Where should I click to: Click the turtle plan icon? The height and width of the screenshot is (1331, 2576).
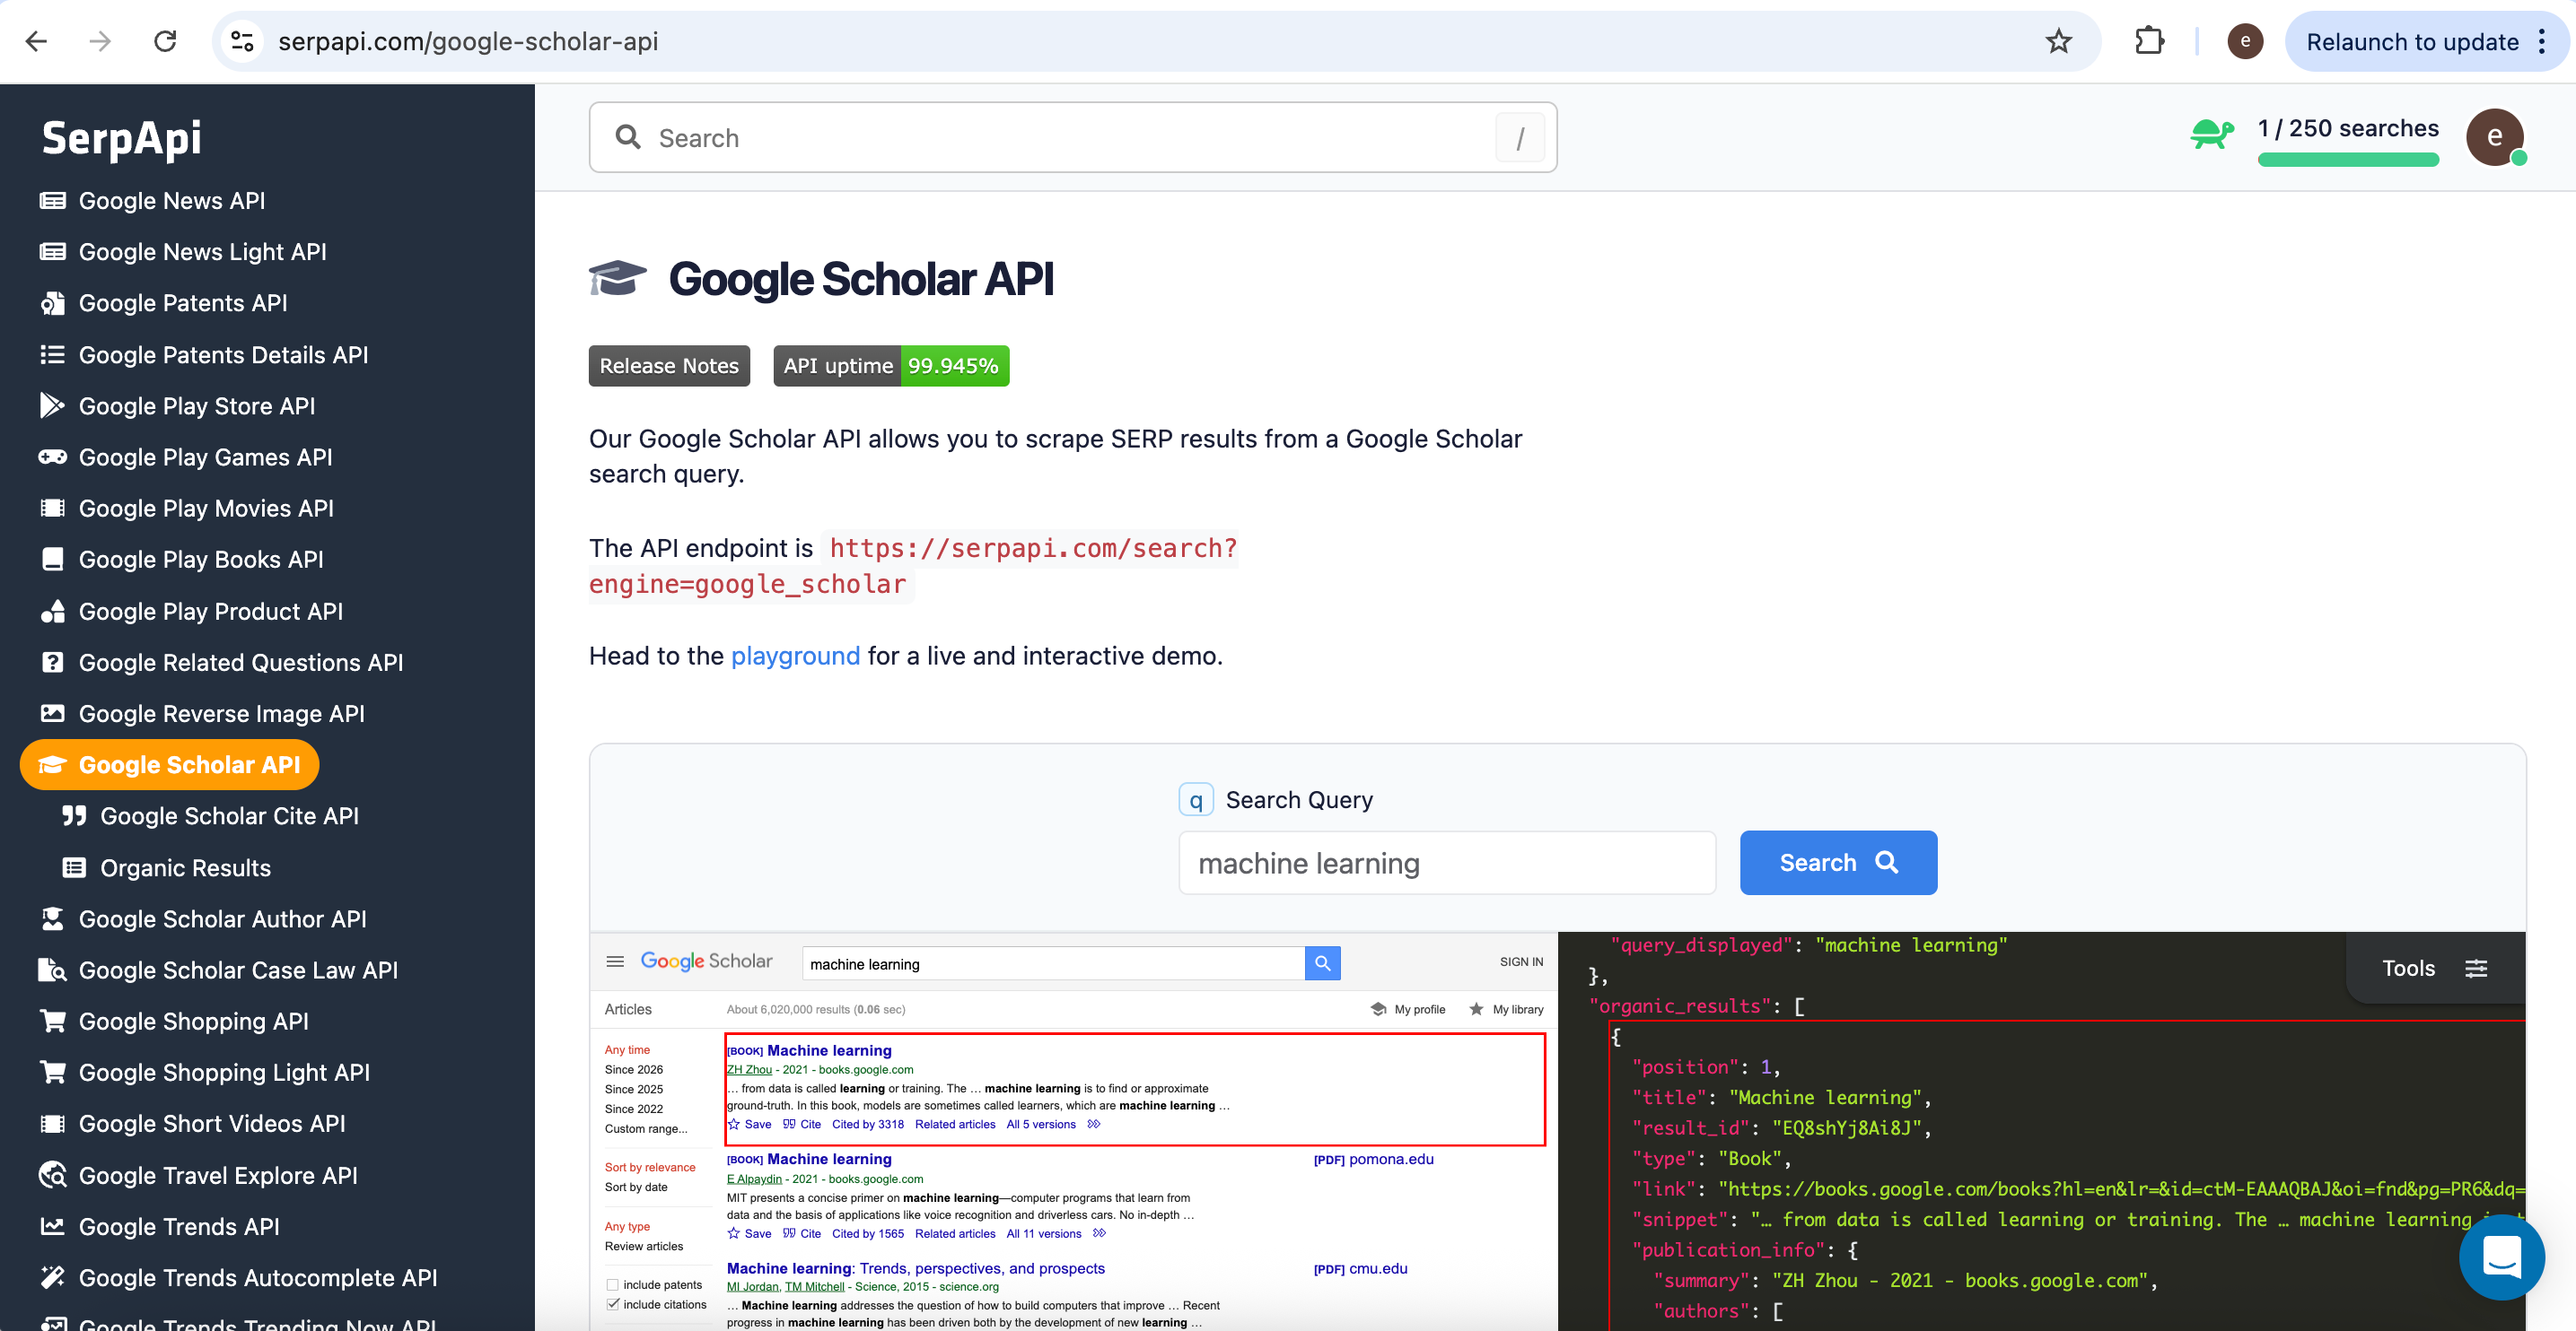click(x=2212, y=134)
